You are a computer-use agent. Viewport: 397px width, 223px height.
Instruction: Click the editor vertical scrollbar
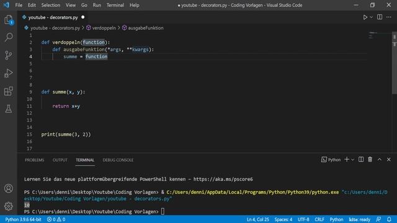click(x=395, y=63)
